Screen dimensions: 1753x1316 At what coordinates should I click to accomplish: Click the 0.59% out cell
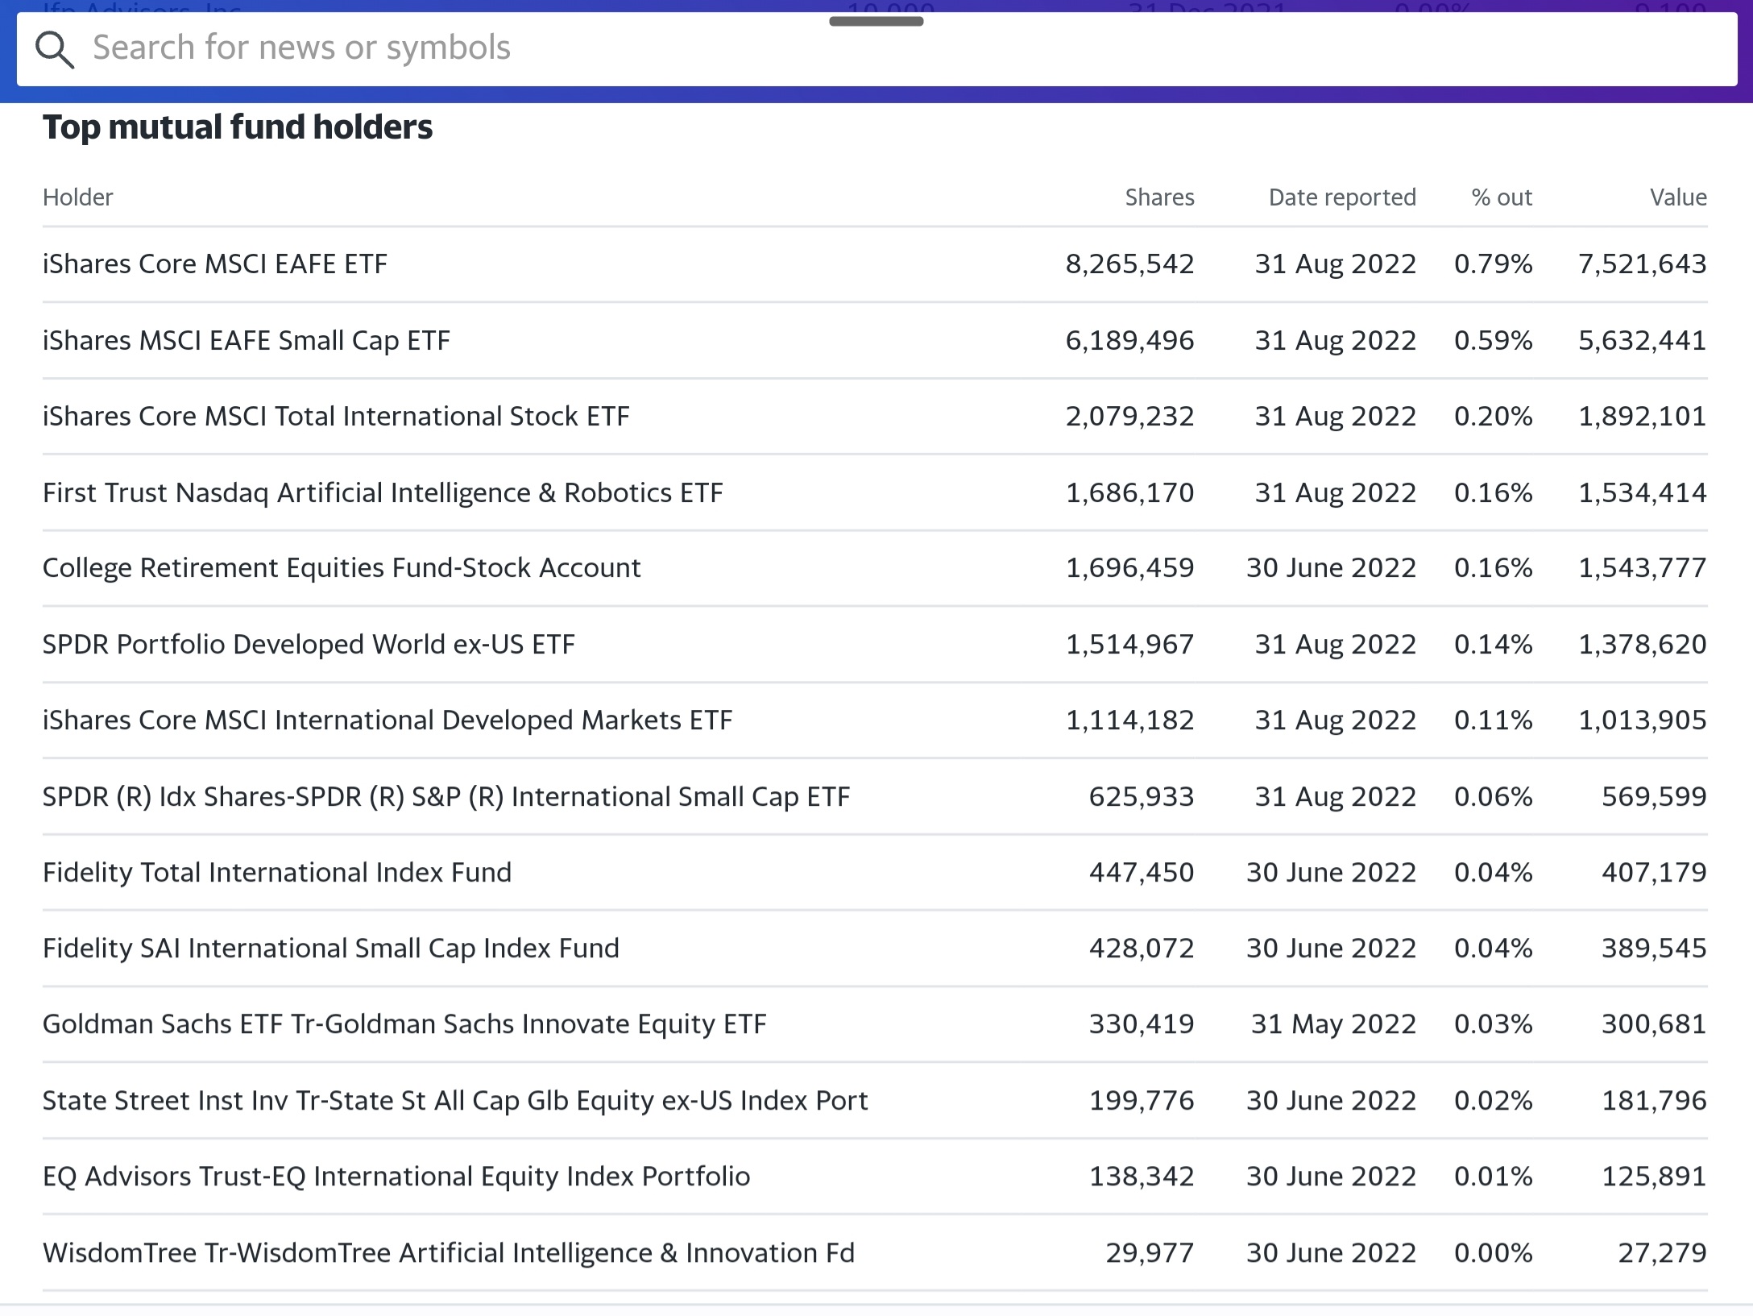pos(1493,340)
